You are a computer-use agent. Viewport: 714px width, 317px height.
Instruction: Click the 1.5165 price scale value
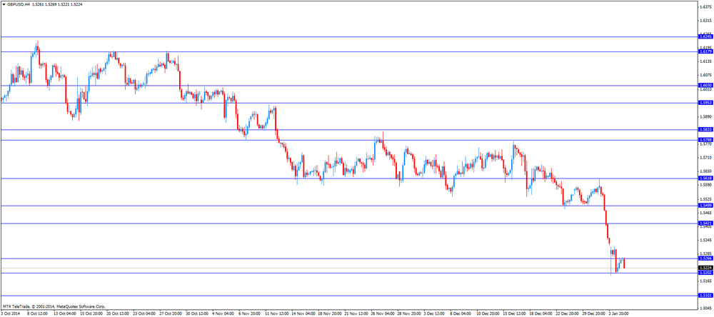(x=706, y=281)
